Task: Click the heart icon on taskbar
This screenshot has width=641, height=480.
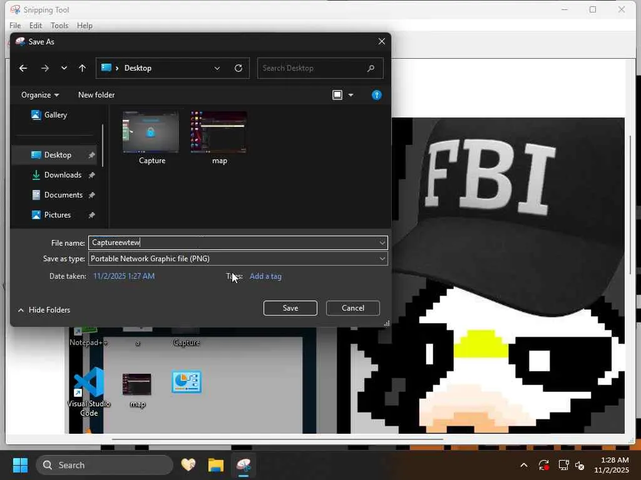Action: point(188,465)
